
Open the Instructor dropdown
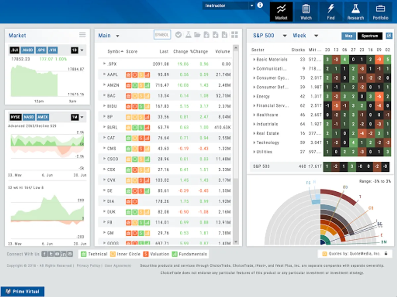(x=228, y=6)
